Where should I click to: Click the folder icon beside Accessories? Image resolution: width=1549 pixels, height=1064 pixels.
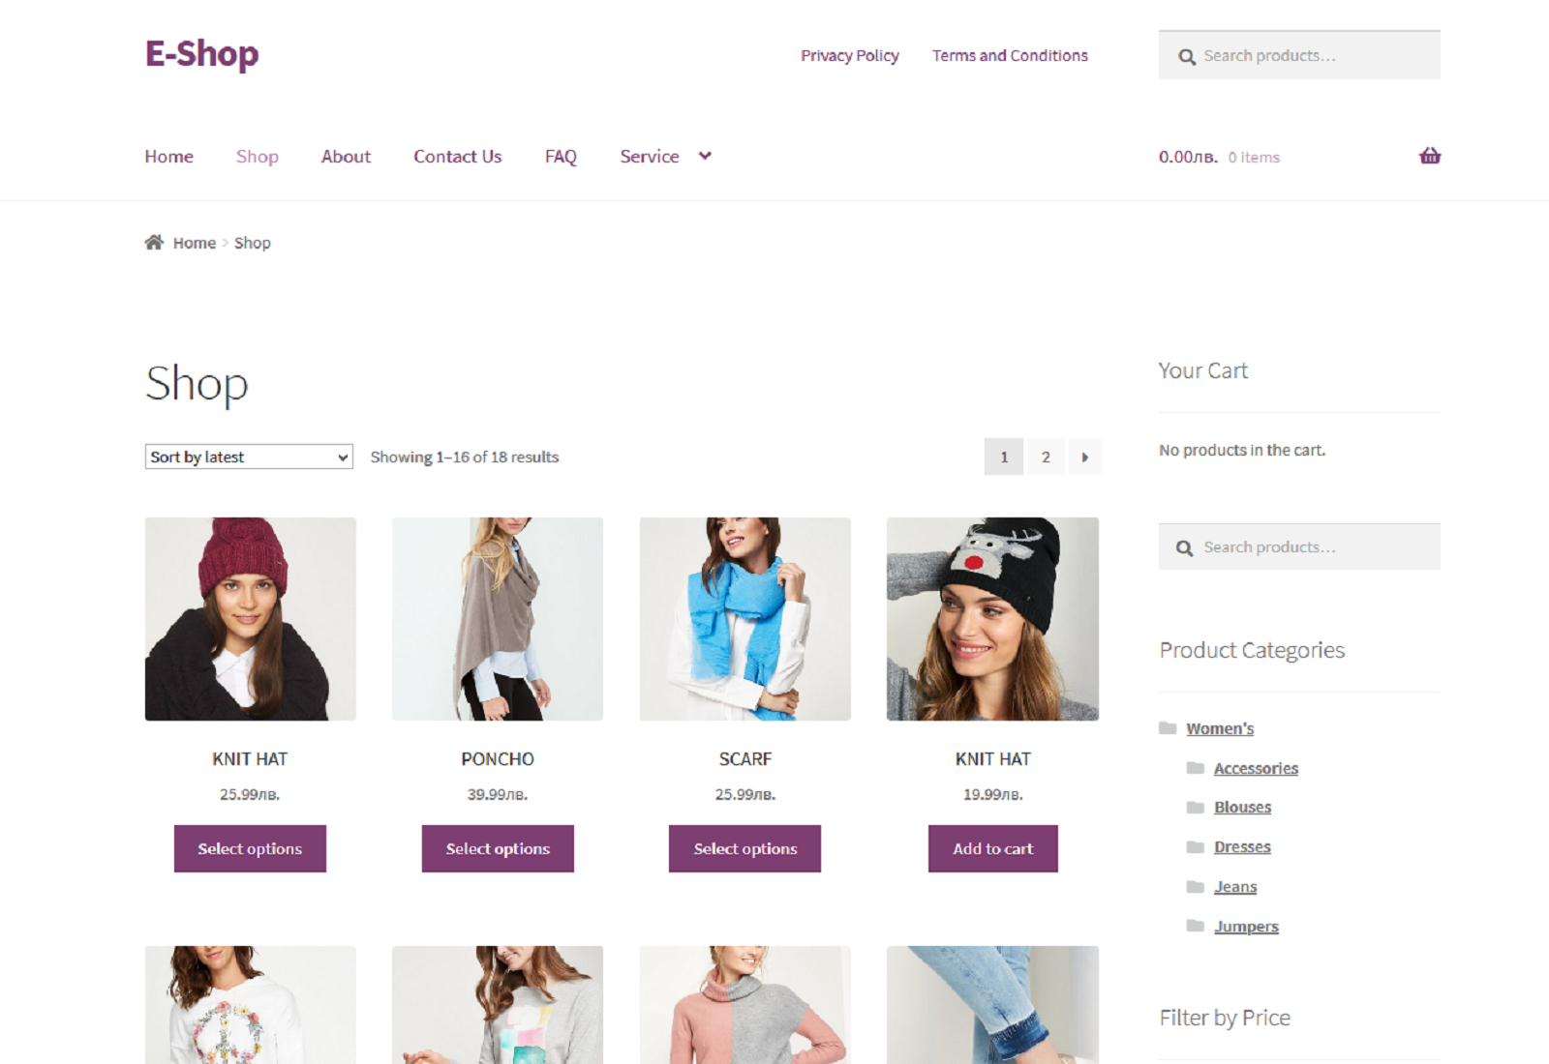coord(1196,768)
